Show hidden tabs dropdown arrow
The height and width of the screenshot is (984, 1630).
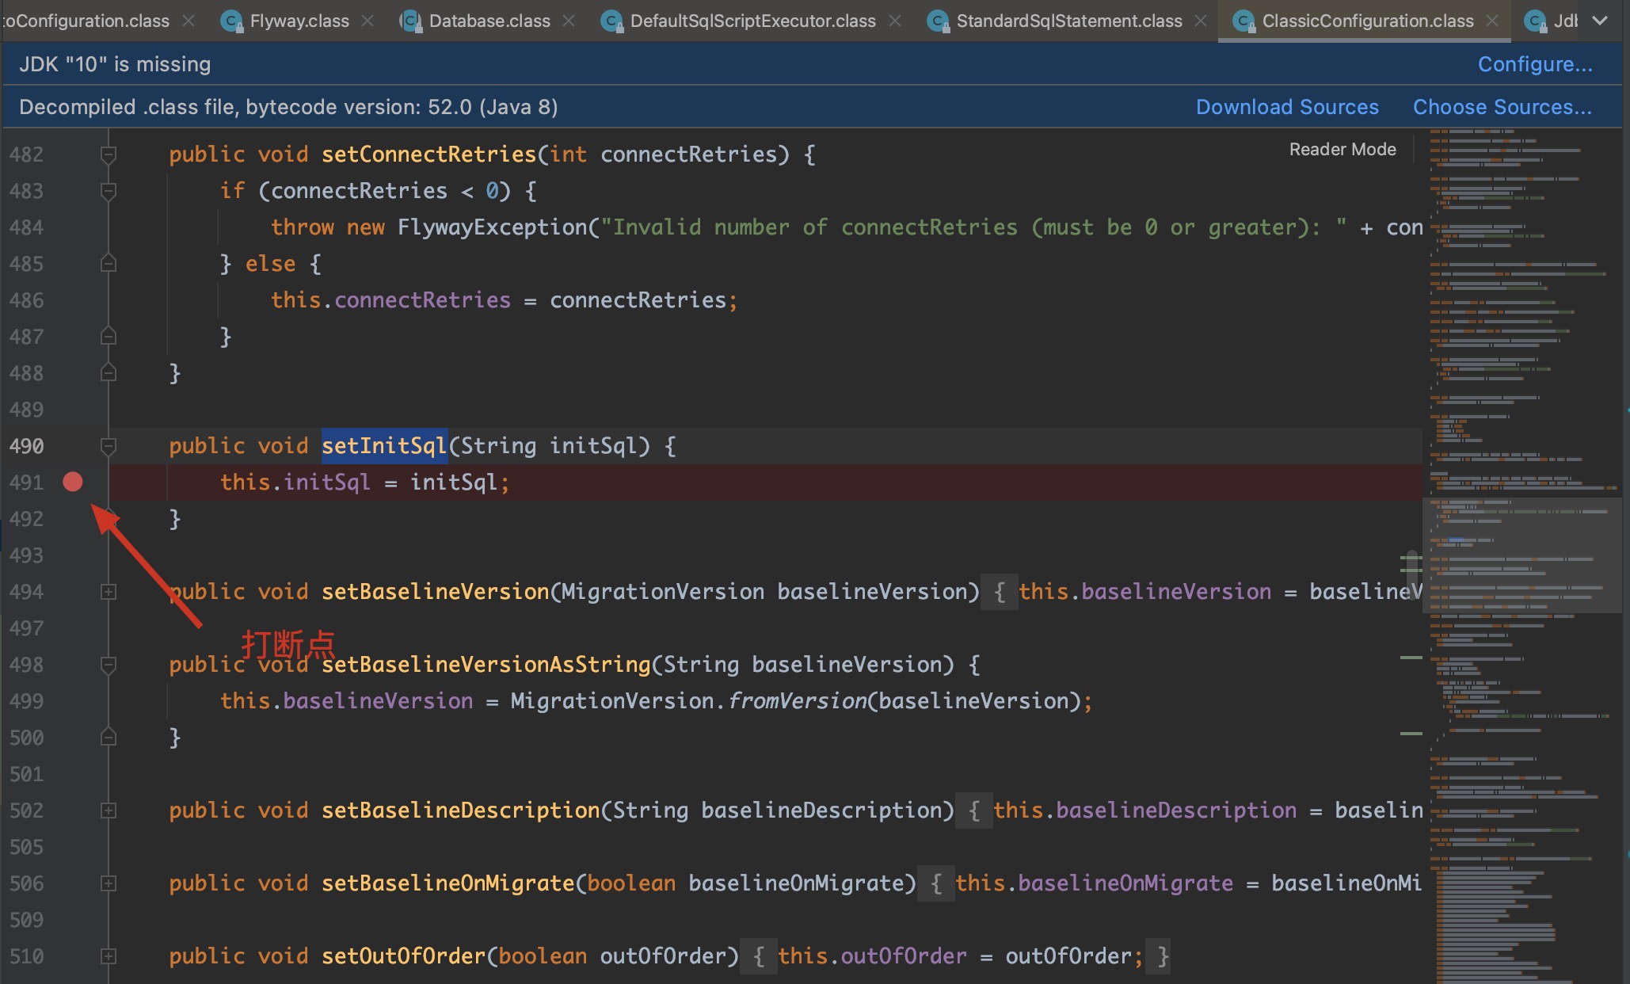(1600, 21)
